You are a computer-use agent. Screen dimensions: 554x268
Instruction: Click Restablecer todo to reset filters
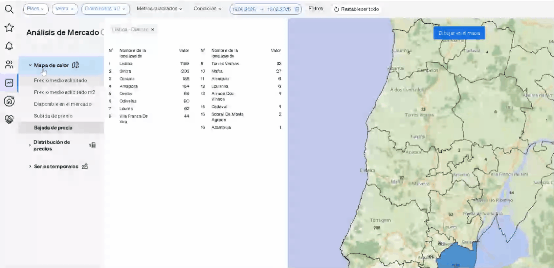[x=356, y=9]
